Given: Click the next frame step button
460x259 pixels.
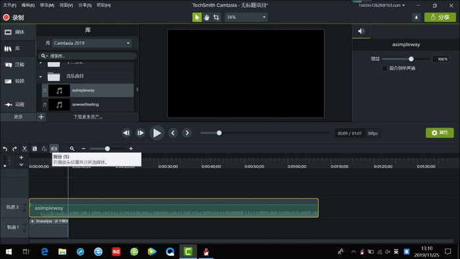Looking at the screenshot, I should click(140, 133).
